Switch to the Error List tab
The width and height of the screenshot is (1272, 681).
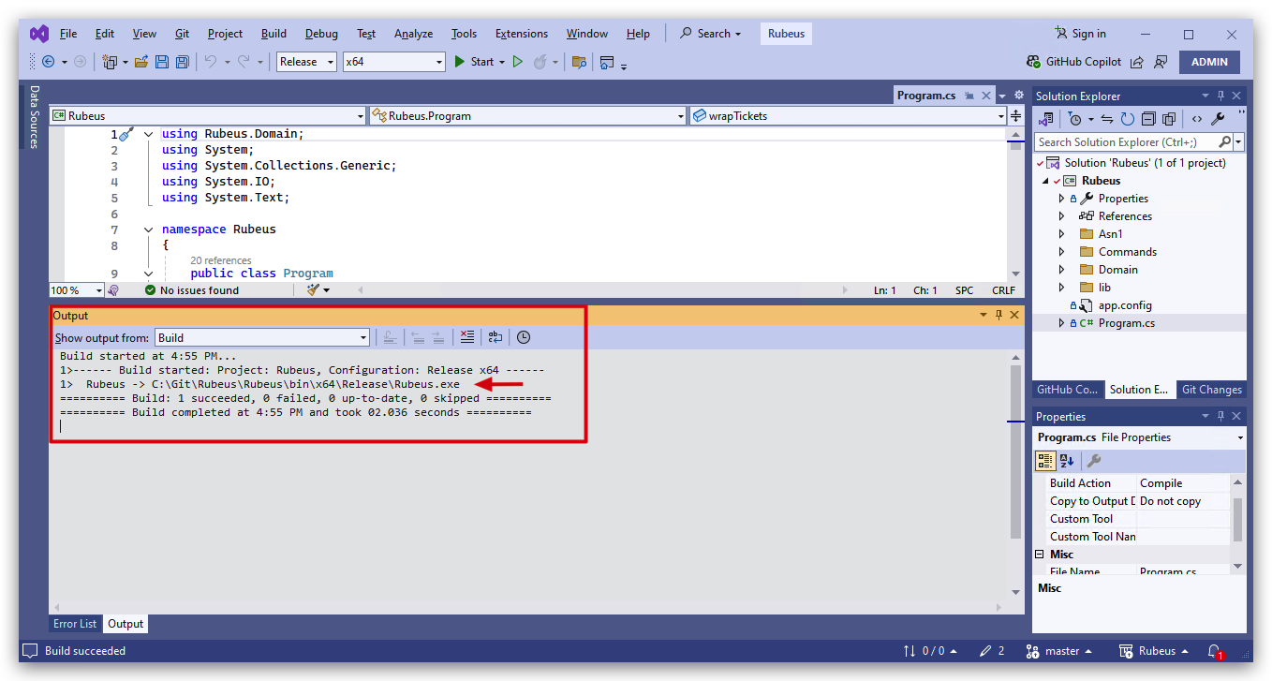click(75, 624)
